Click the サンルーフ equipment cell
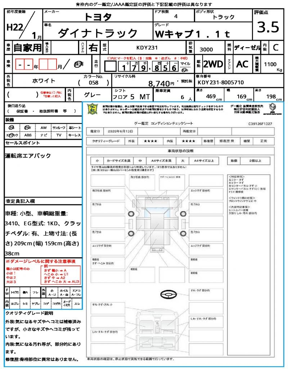This screenshot has height=369, width=288. click(59, 128)
